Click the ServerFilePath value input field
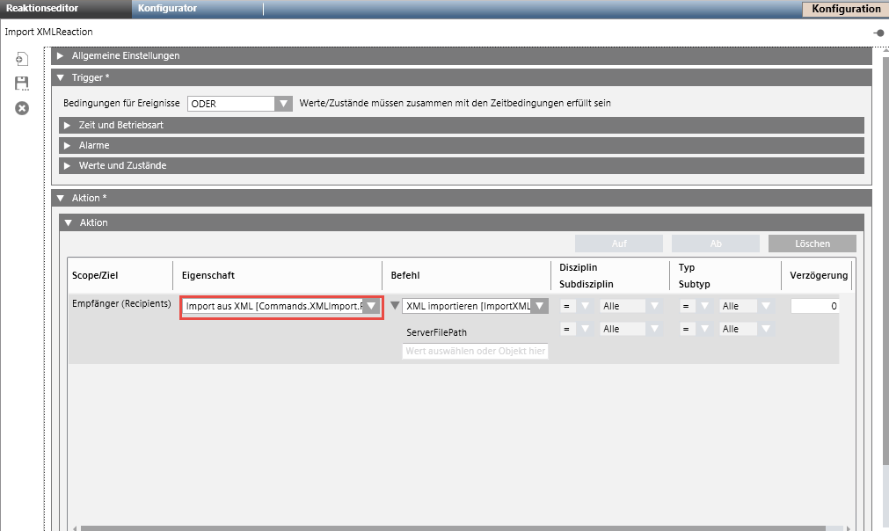 [x=475, y=351]
